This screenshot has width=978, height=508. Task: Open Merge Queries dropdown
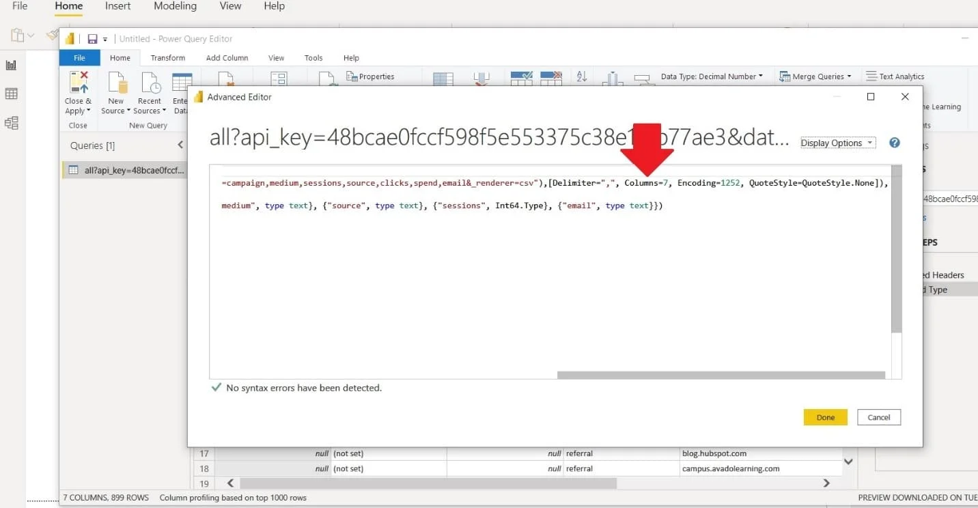[x=816, y=76]
